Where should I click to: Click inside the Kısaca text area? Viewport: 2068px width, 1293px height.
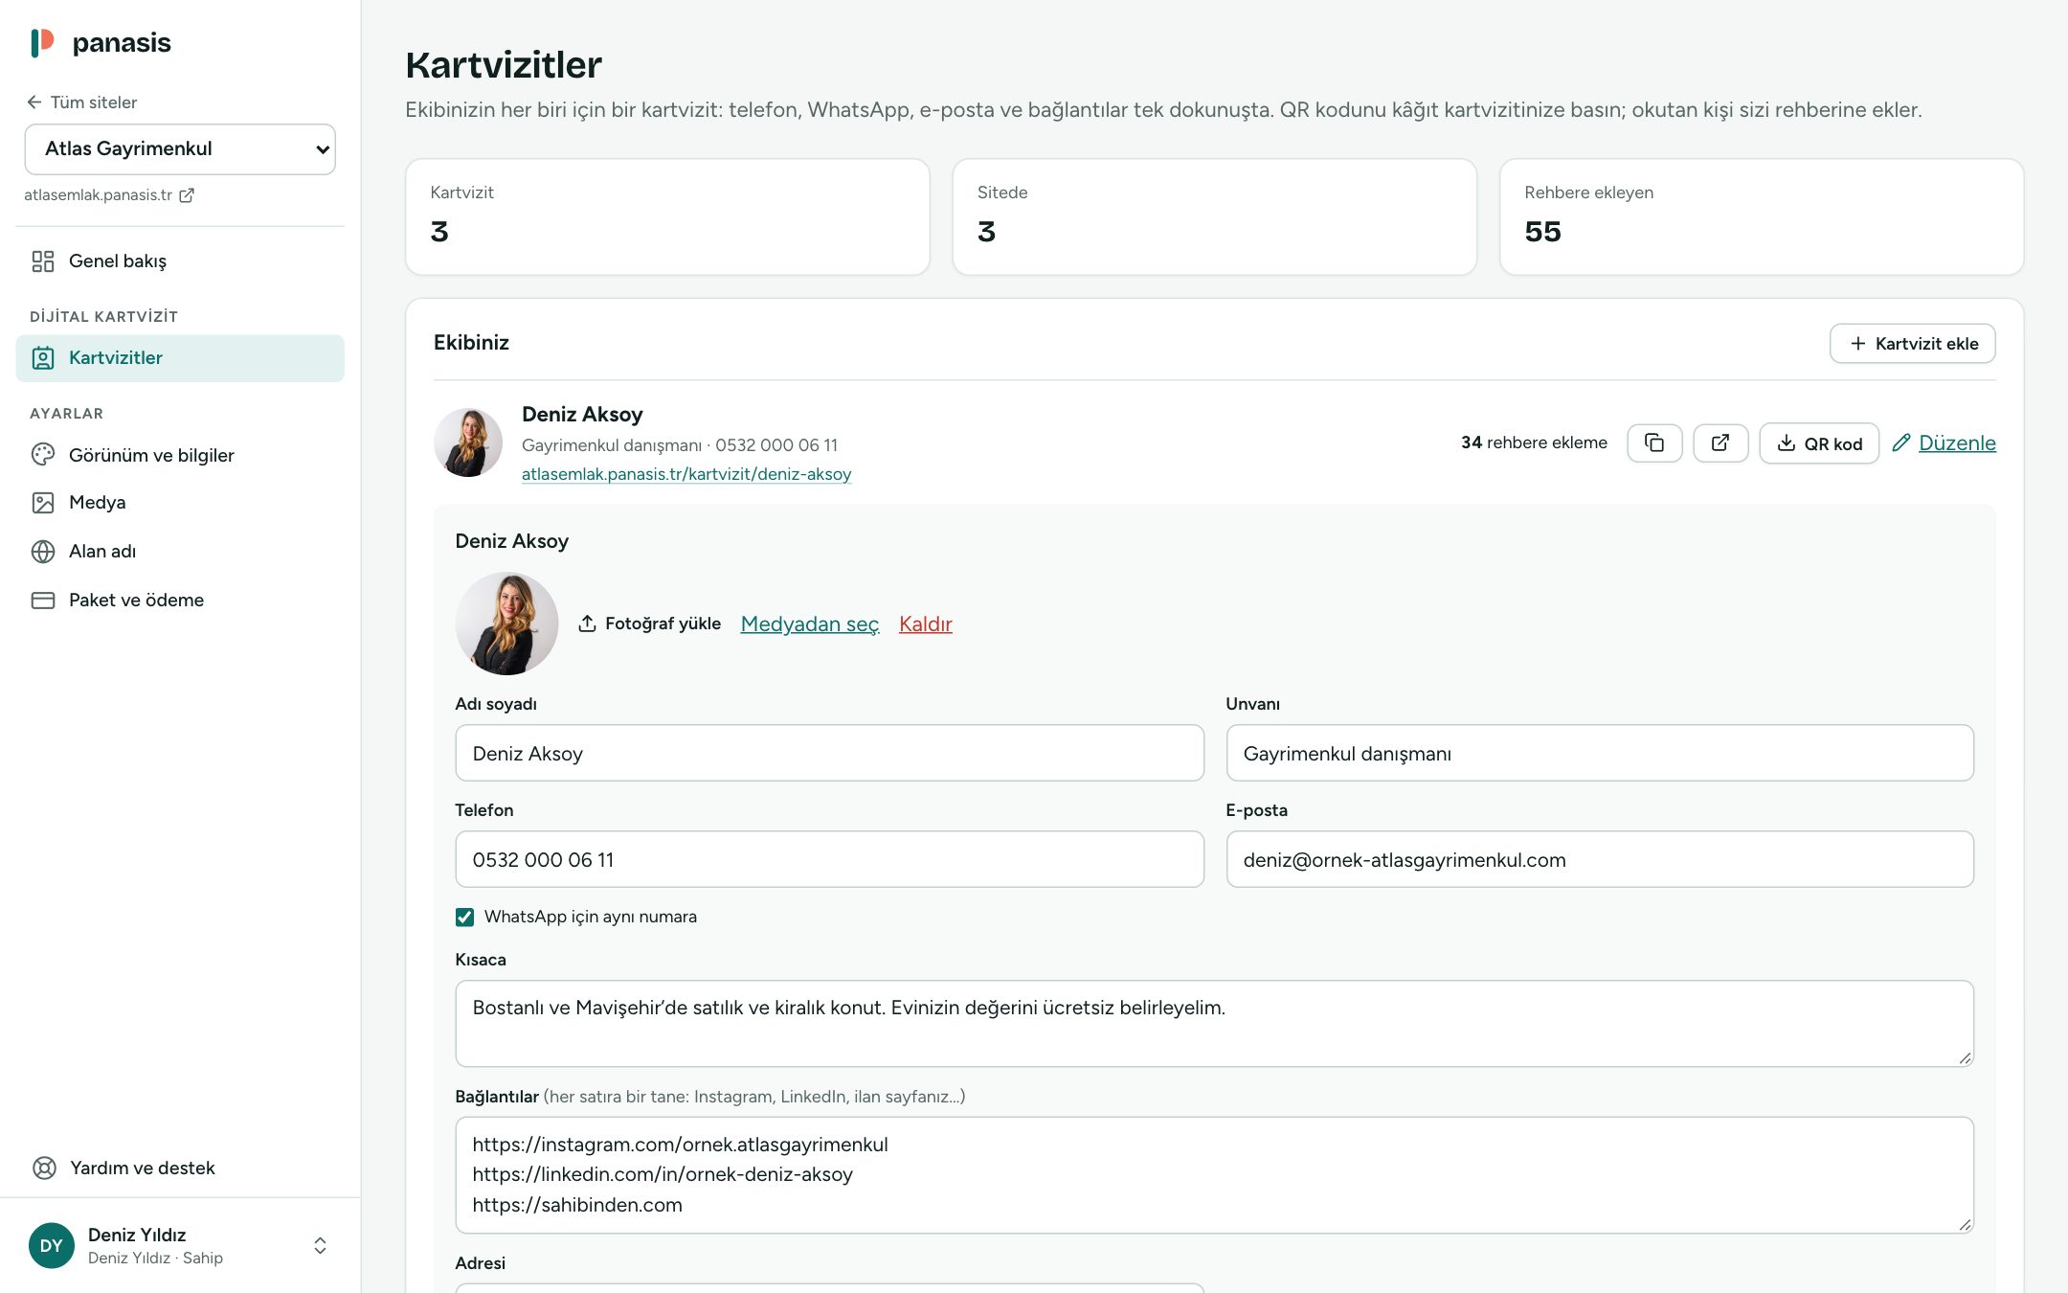1214,1023
